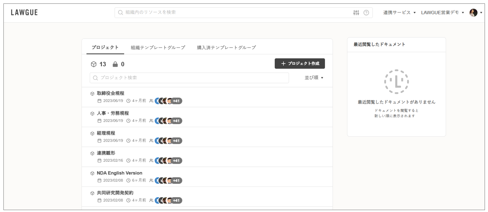This screenshot has width=488, height=212.
Task: Switch to the 組織テンプレートグループ tab
Action: (158, 48)
